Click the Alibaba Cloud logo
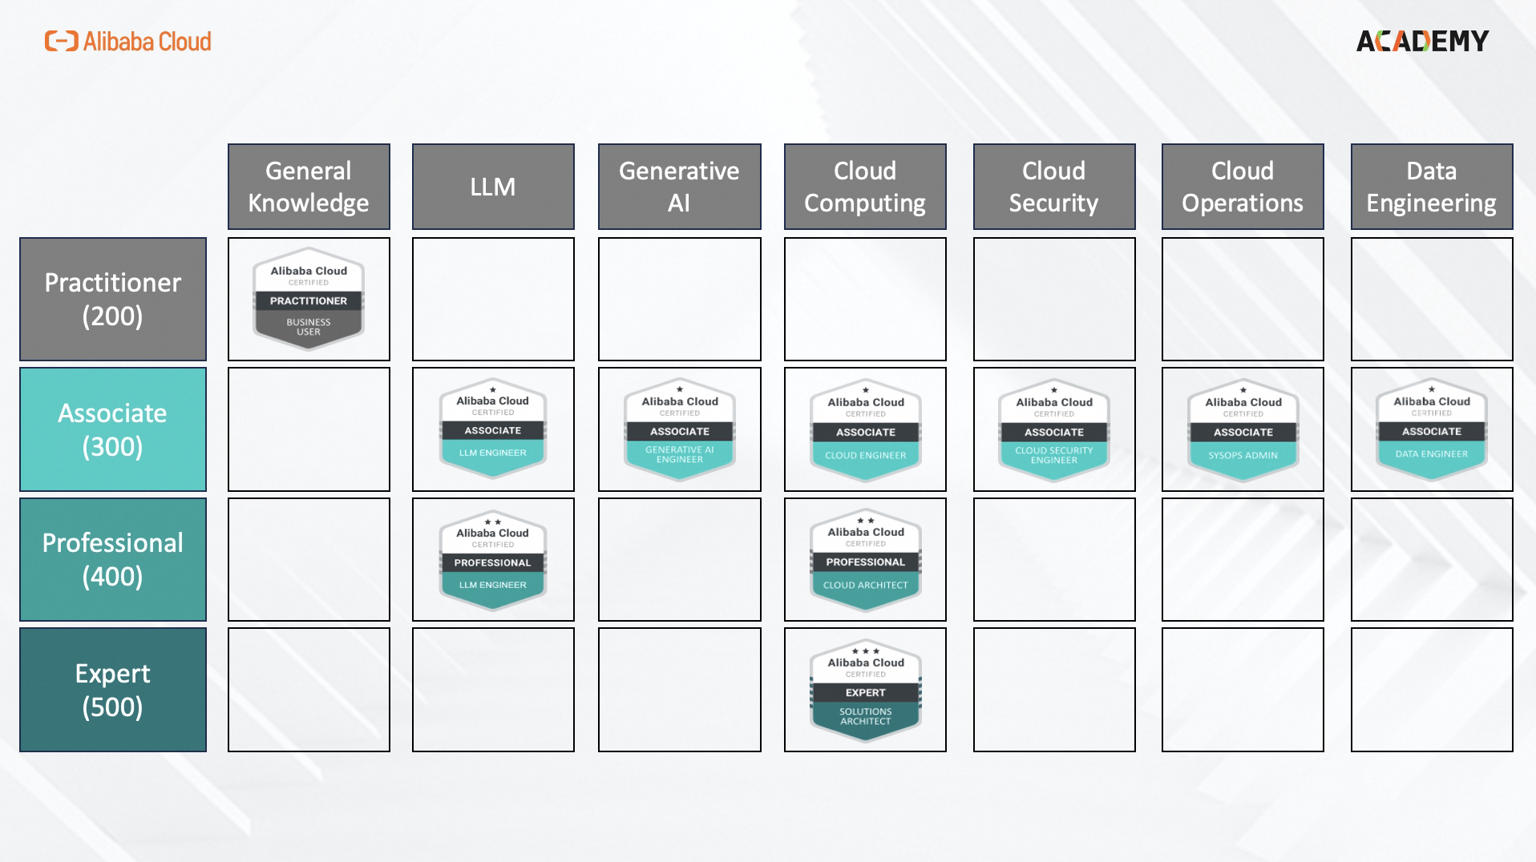This screenshot has height=862, width=1536. click(128, 42)
